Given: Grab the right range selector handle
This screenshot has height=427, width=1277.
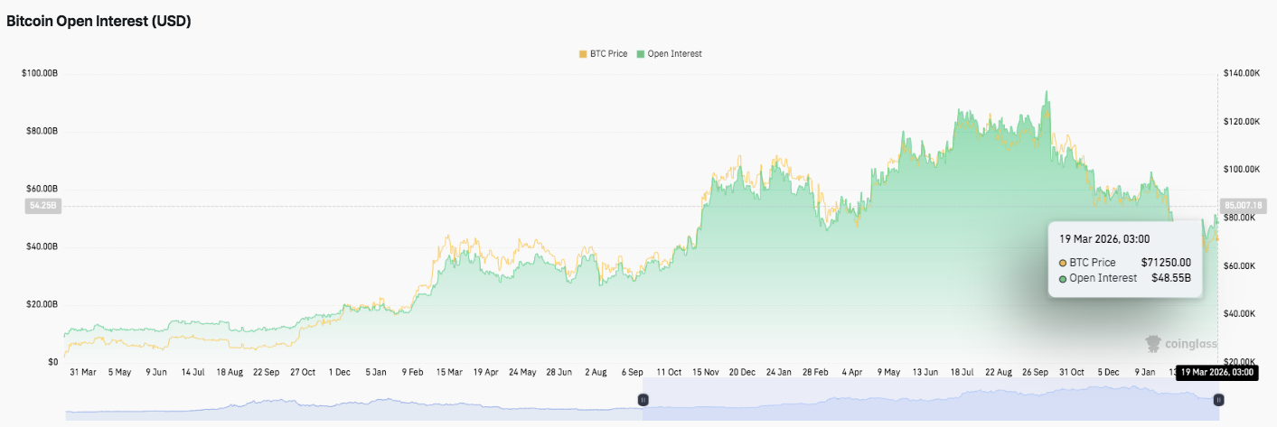Looking at the screenshot, I should click(1218, 399).
